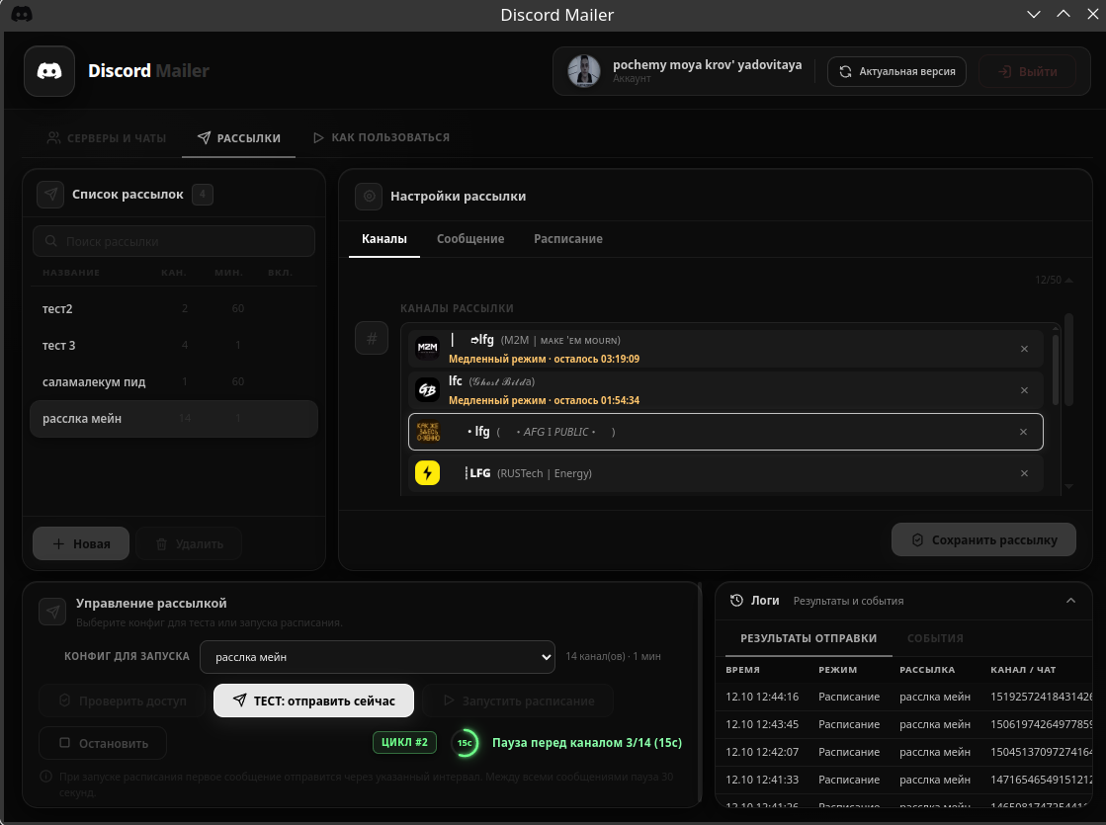Click the Discord logo icon in the header
This screenshot has height=825, width=1106.
click(x=49, y=71)
